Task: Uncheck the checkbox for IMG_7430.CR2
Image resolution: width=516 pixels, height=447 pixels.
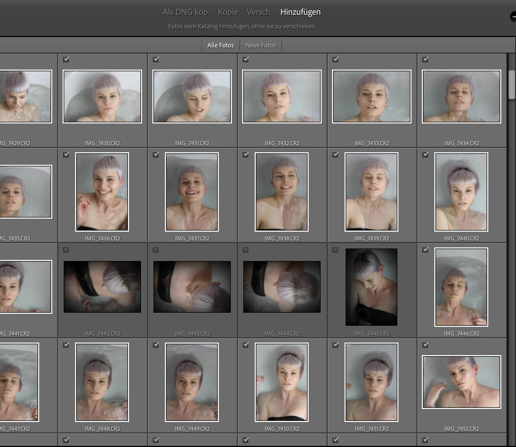Action: [x=66, y=59]
